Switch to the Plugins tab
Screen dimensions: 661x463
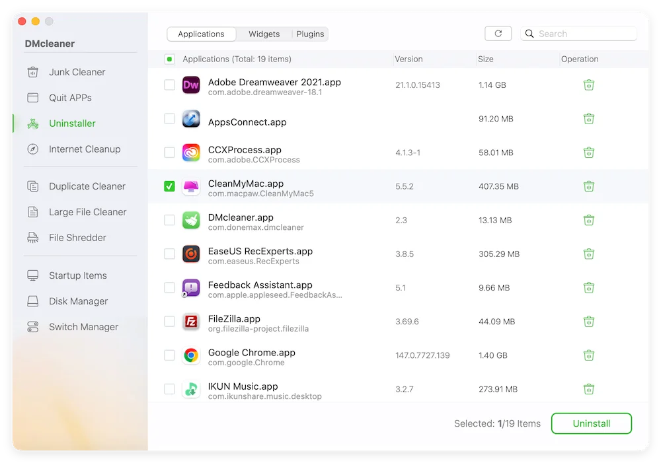click(310, 34)
